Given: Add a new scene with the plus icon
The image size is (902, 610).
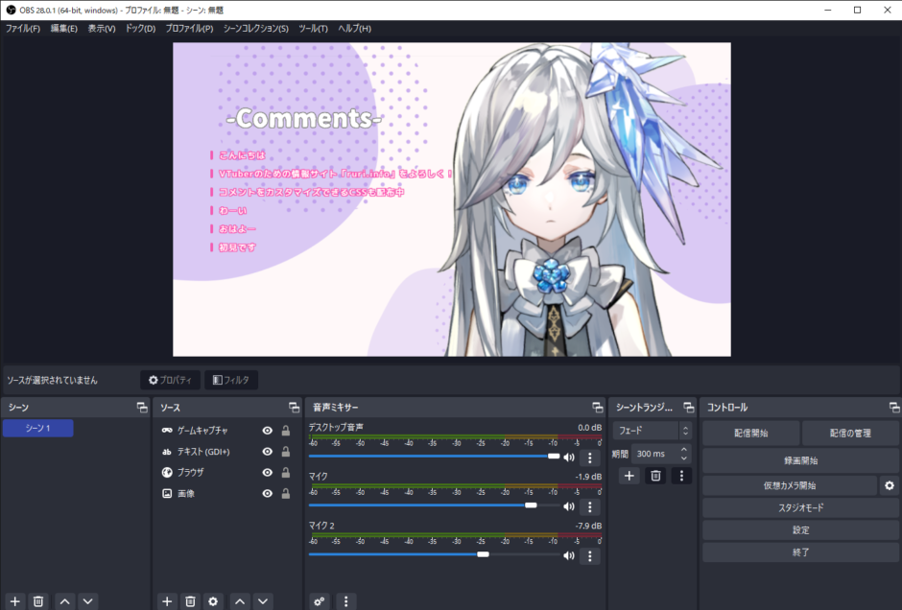Looking at the screenshot, I should pyautogui.click(x=13, y=601).
